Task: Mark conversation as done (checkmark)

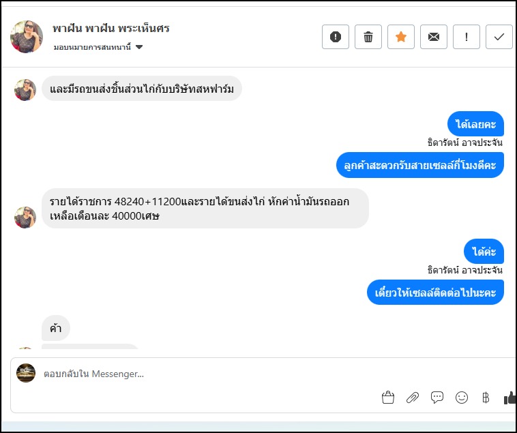Action: click(499, 37)
